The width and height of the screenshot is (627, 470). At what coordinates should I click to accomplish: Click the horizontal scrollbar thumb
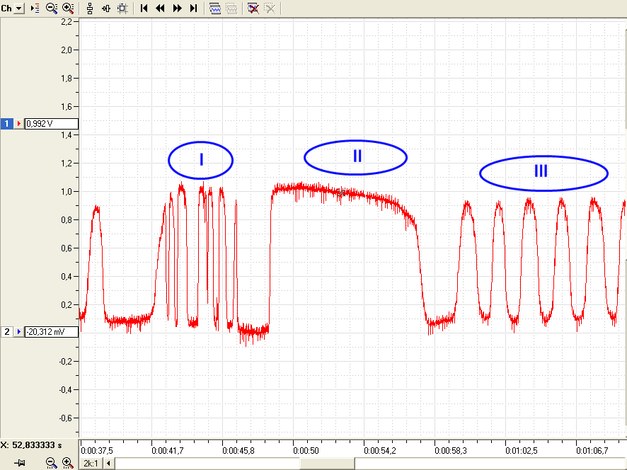[327, 464]
